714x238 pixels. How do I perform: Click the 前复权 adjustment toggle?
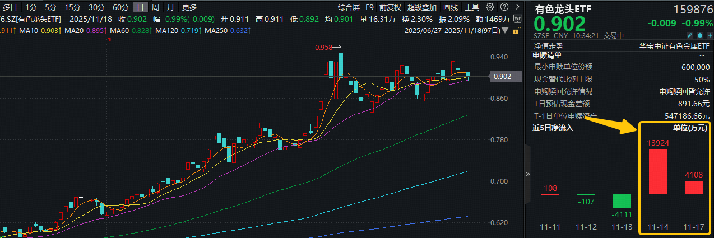click(x=390, y=7)
